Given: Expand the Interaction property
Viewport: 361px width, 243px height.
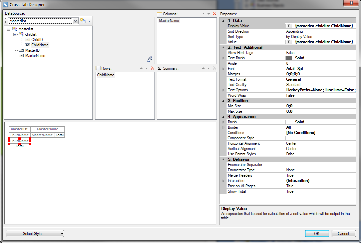Looking at the screenshot, I should [x=223, y=181].
